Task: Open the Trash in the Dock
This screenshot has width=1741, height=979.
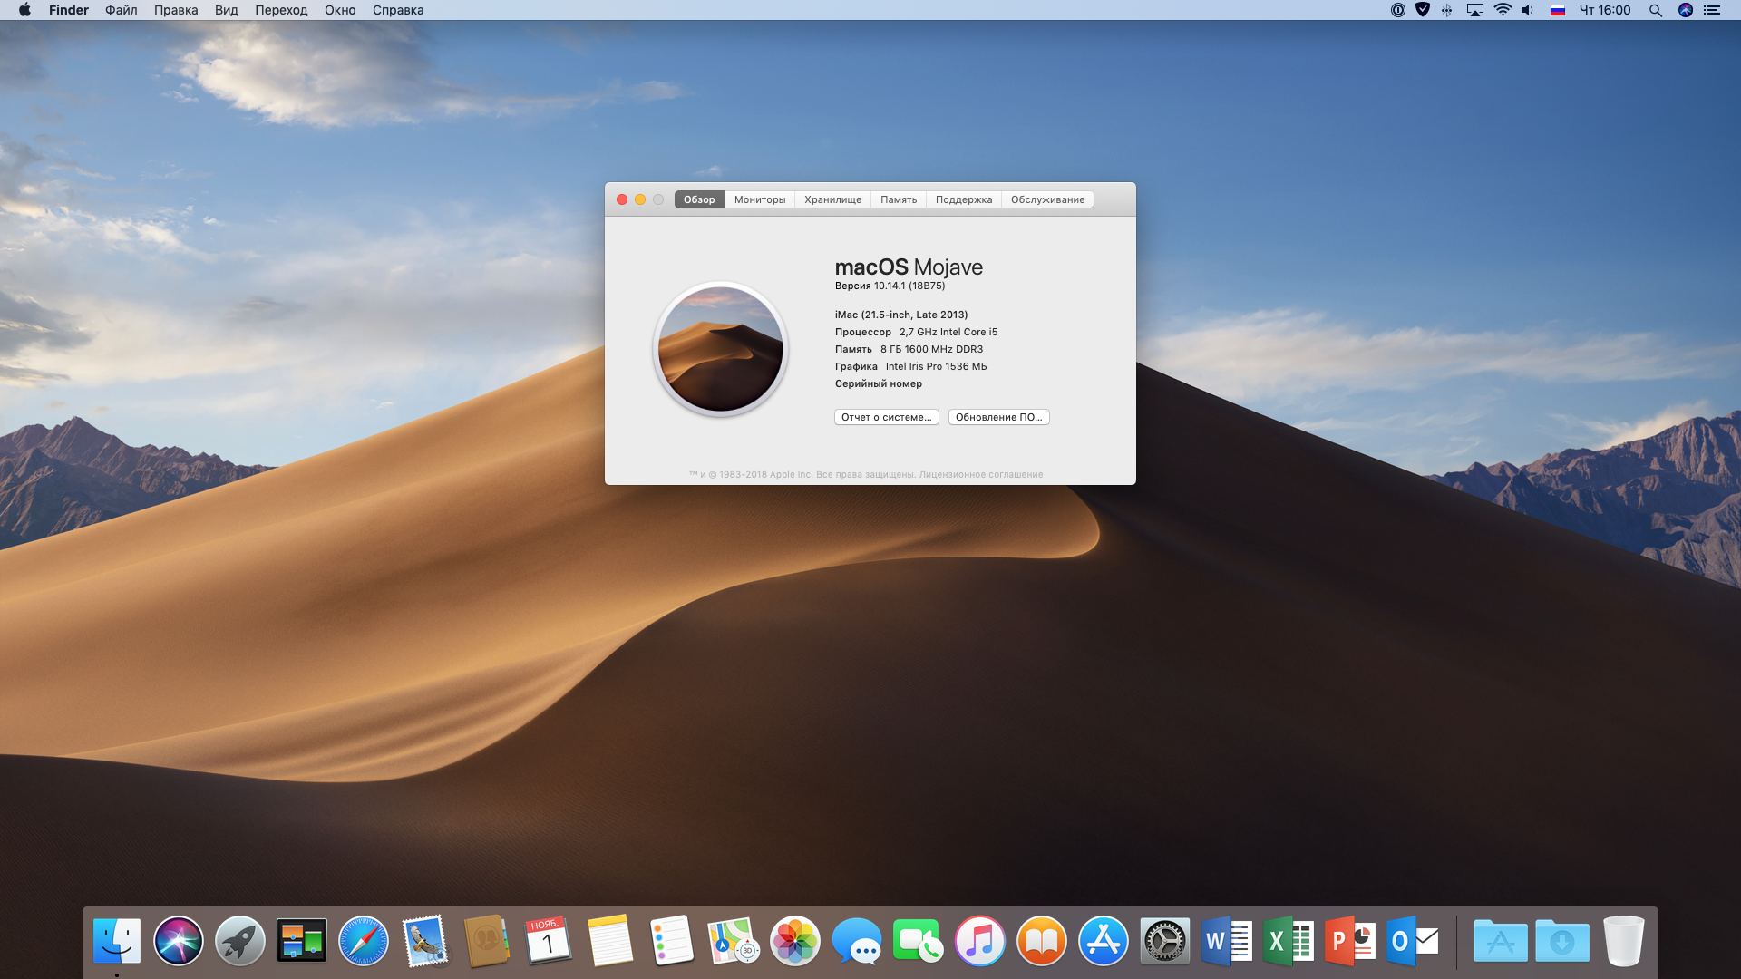Action: click(1623, 941)
